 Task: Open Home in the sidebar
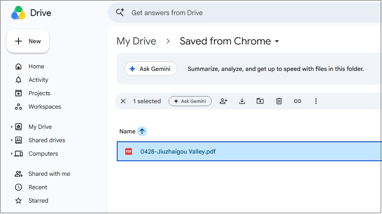point(36,66)
